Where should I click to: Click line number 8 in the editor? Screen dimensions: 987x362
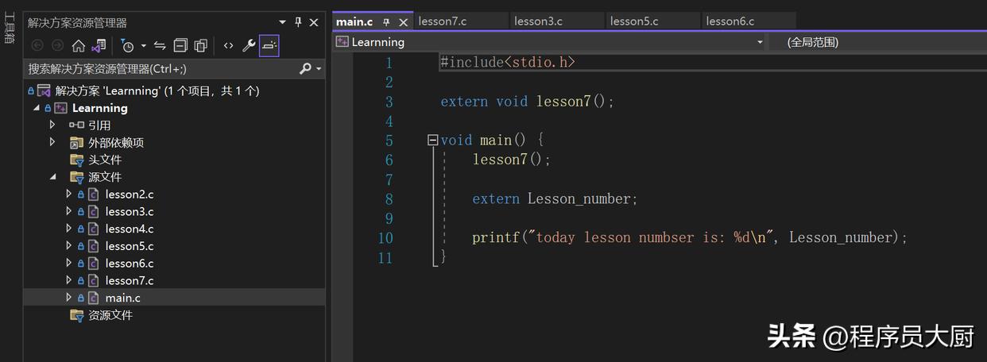(x=389, y=199)
